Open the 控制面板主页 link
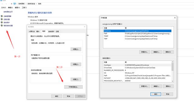The height and width of the screenshot is (111, 194). [8, 12]
